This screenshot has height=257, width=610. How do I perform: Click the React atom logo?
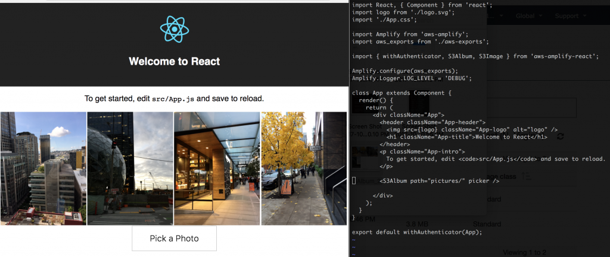pos(175,29)
